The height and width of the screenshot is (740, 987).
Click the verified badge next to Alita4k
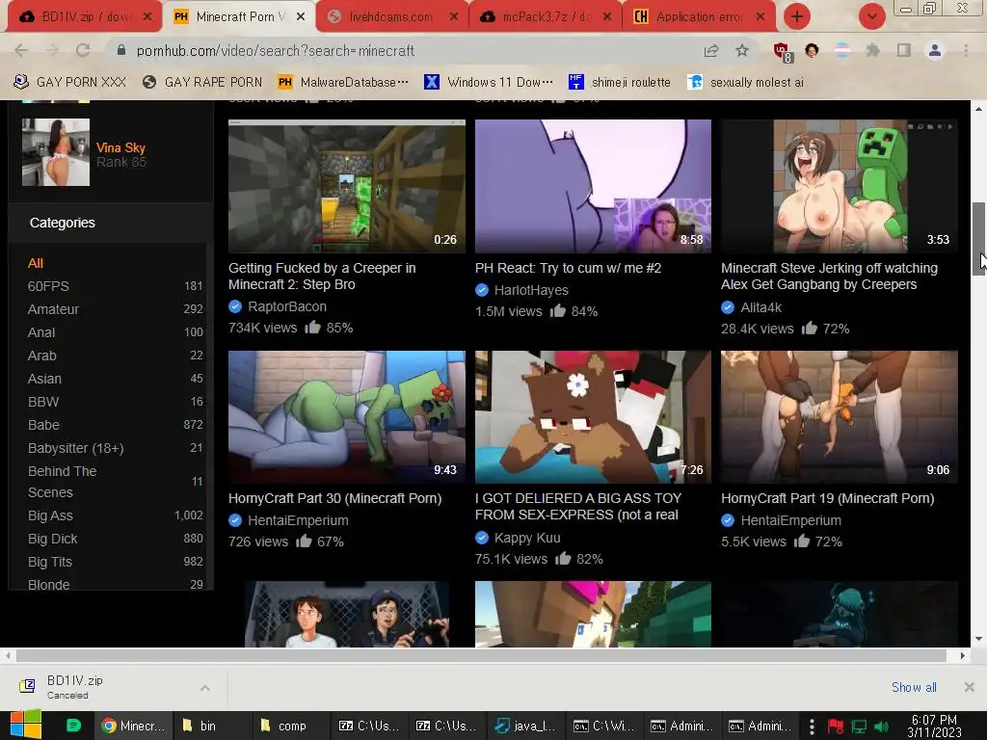coord(728,307)
